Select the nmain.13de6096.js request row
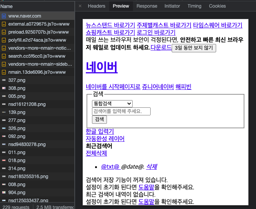 (x=37, y=72)
